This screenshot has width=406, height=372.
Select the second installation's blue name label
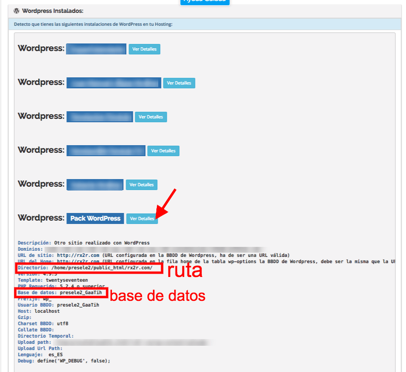(x=113, y=83)
